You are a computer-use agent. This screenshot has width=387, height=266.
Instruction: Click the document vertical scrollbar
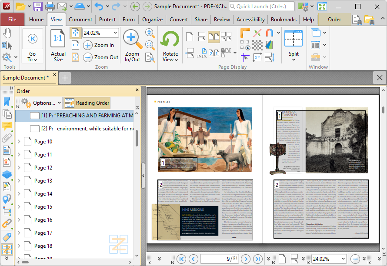pos(383,110)
